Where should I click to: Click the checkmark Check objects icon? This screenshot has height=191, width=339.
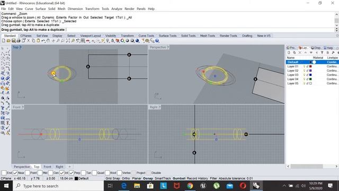pos(7,128)
